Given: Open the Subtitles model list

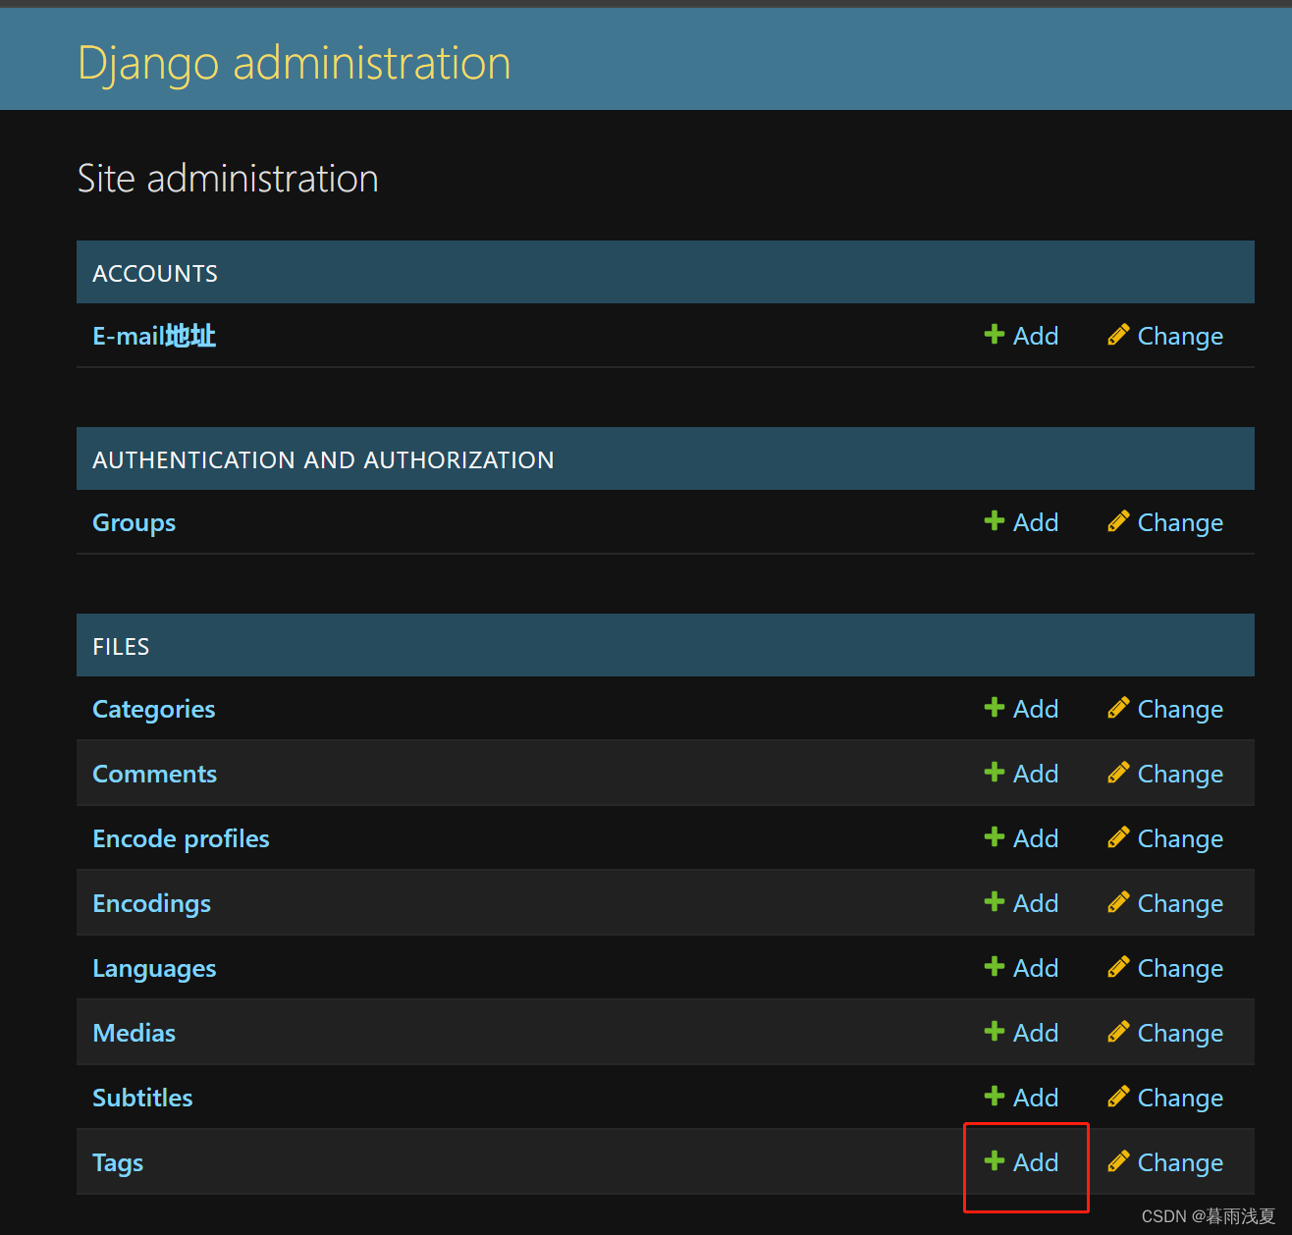Looking at the screenshot, I should point(142,1098).
